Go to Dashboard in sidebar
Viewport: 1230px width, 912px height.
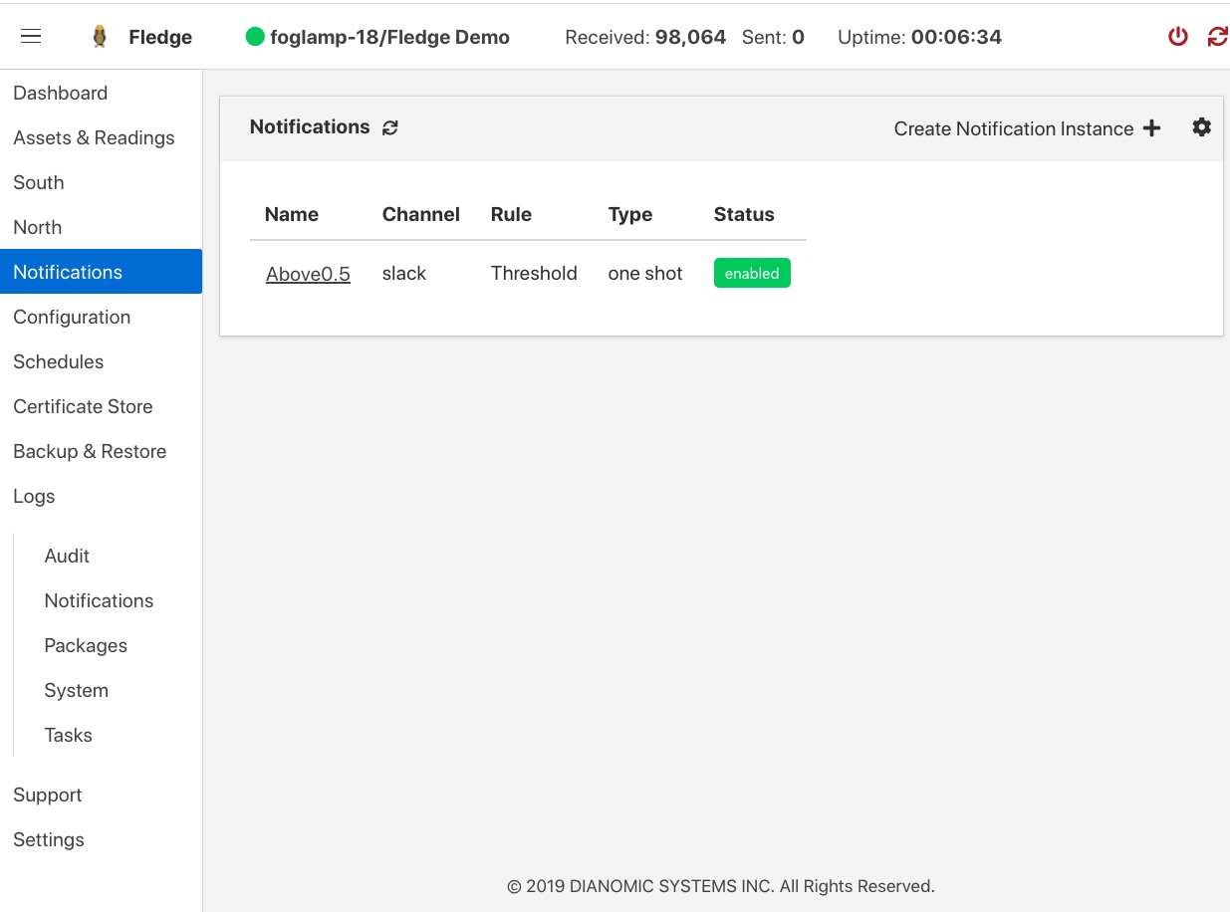coord(60,93)
